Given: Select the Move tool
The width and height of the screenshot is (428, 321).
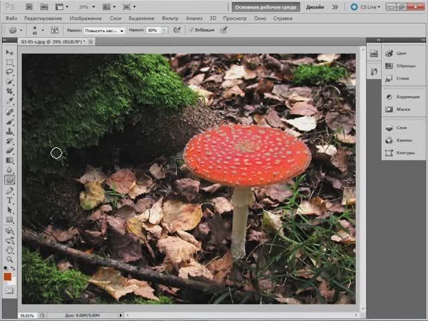Looking at the screenshot, I should click(x=9, y=52).
